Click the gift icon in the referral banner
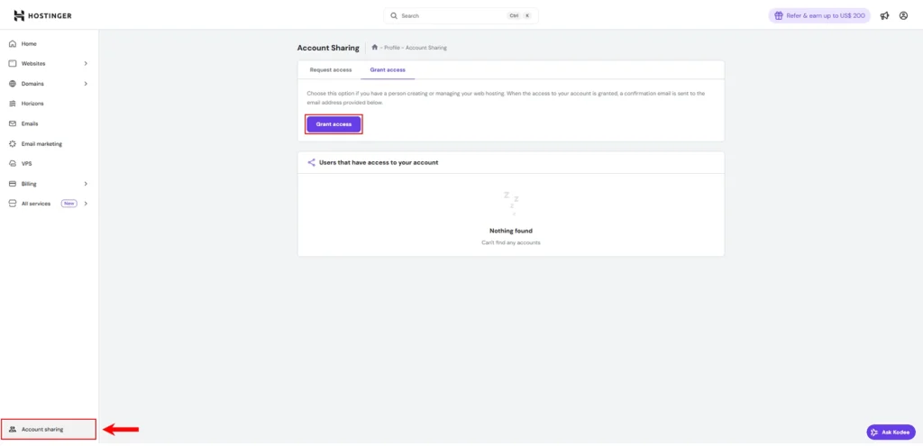The image size is (923, 446). tap(779, 16)
